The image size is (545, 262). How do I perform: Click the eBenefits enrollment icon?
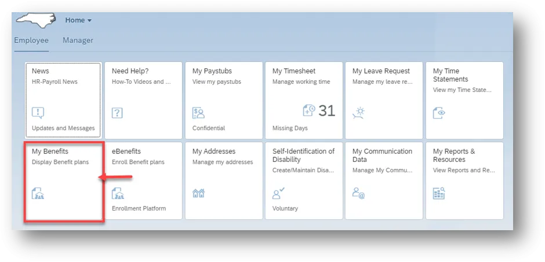click(x=118, y=193)
